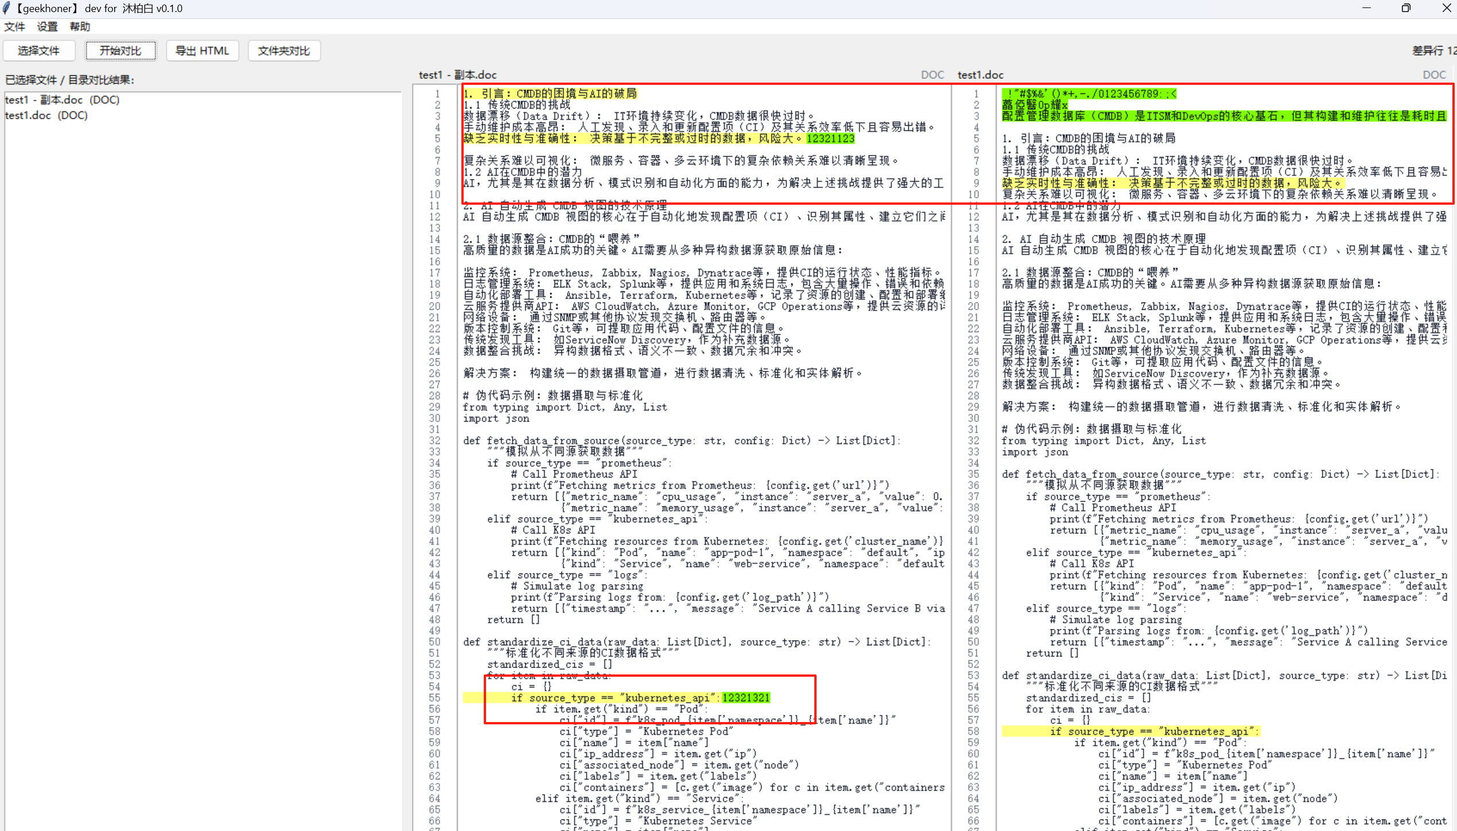Screen dimensions: 1457x831
Task: Click line number 55 in left pane
Action: click(434, 697)
